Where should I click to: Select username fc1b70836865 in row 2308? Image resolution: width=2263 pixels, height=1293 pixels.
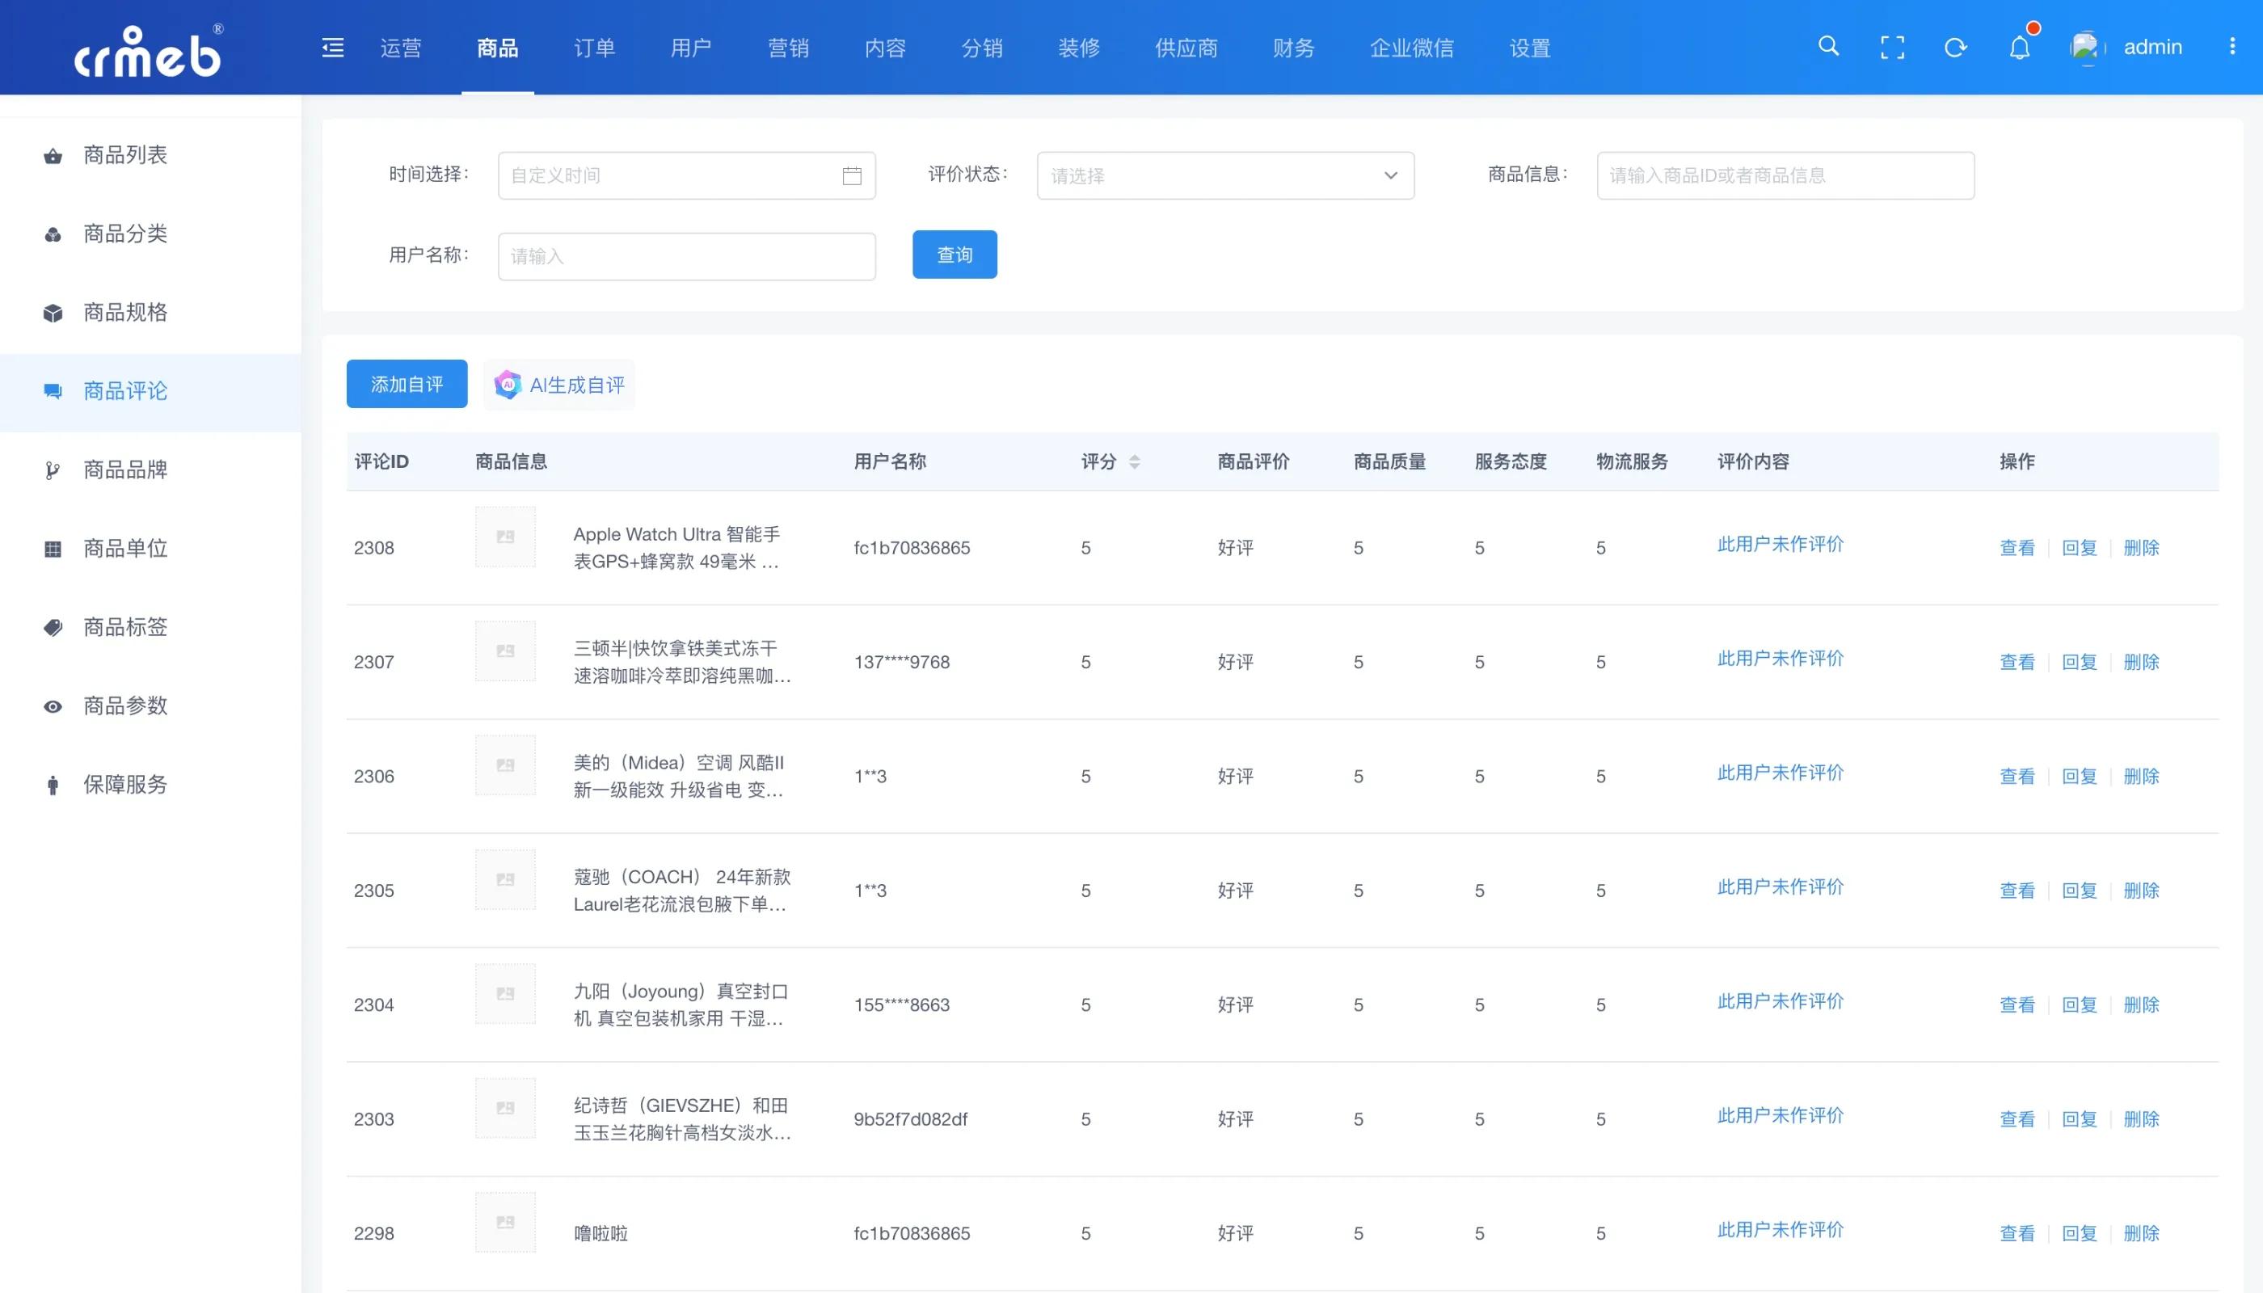click(912, 548)
